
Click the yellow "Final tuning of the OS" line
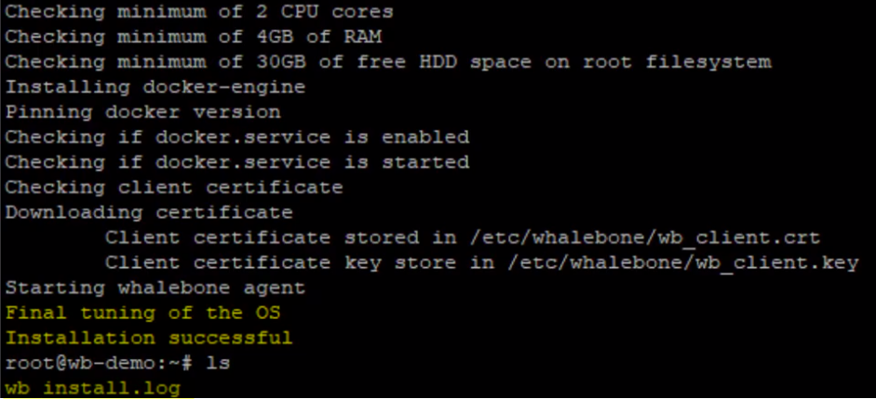(142, 313)
